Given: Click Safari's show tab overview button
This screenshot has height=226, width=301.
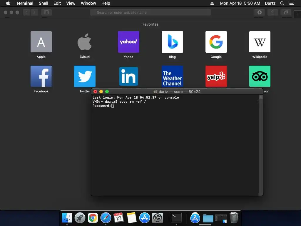Looking at the screenshot, I should tap(286, 12).
